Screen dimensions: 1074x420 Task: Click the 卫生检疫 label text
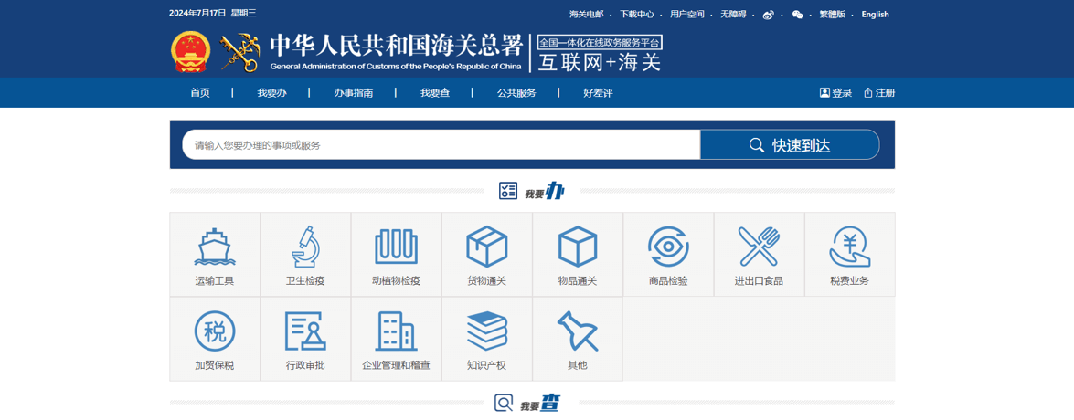[x=305, y=280]
